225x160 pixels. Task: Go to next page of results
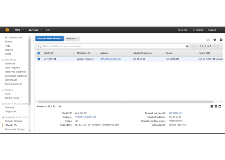214,46
